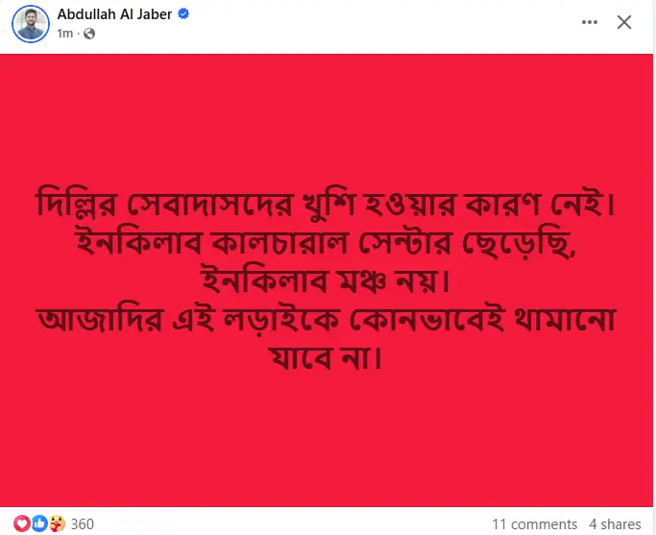Screen dimensions: 656x535
Task: View the 4 shares link
Action: pyautogui.click(x=615, y=524)
